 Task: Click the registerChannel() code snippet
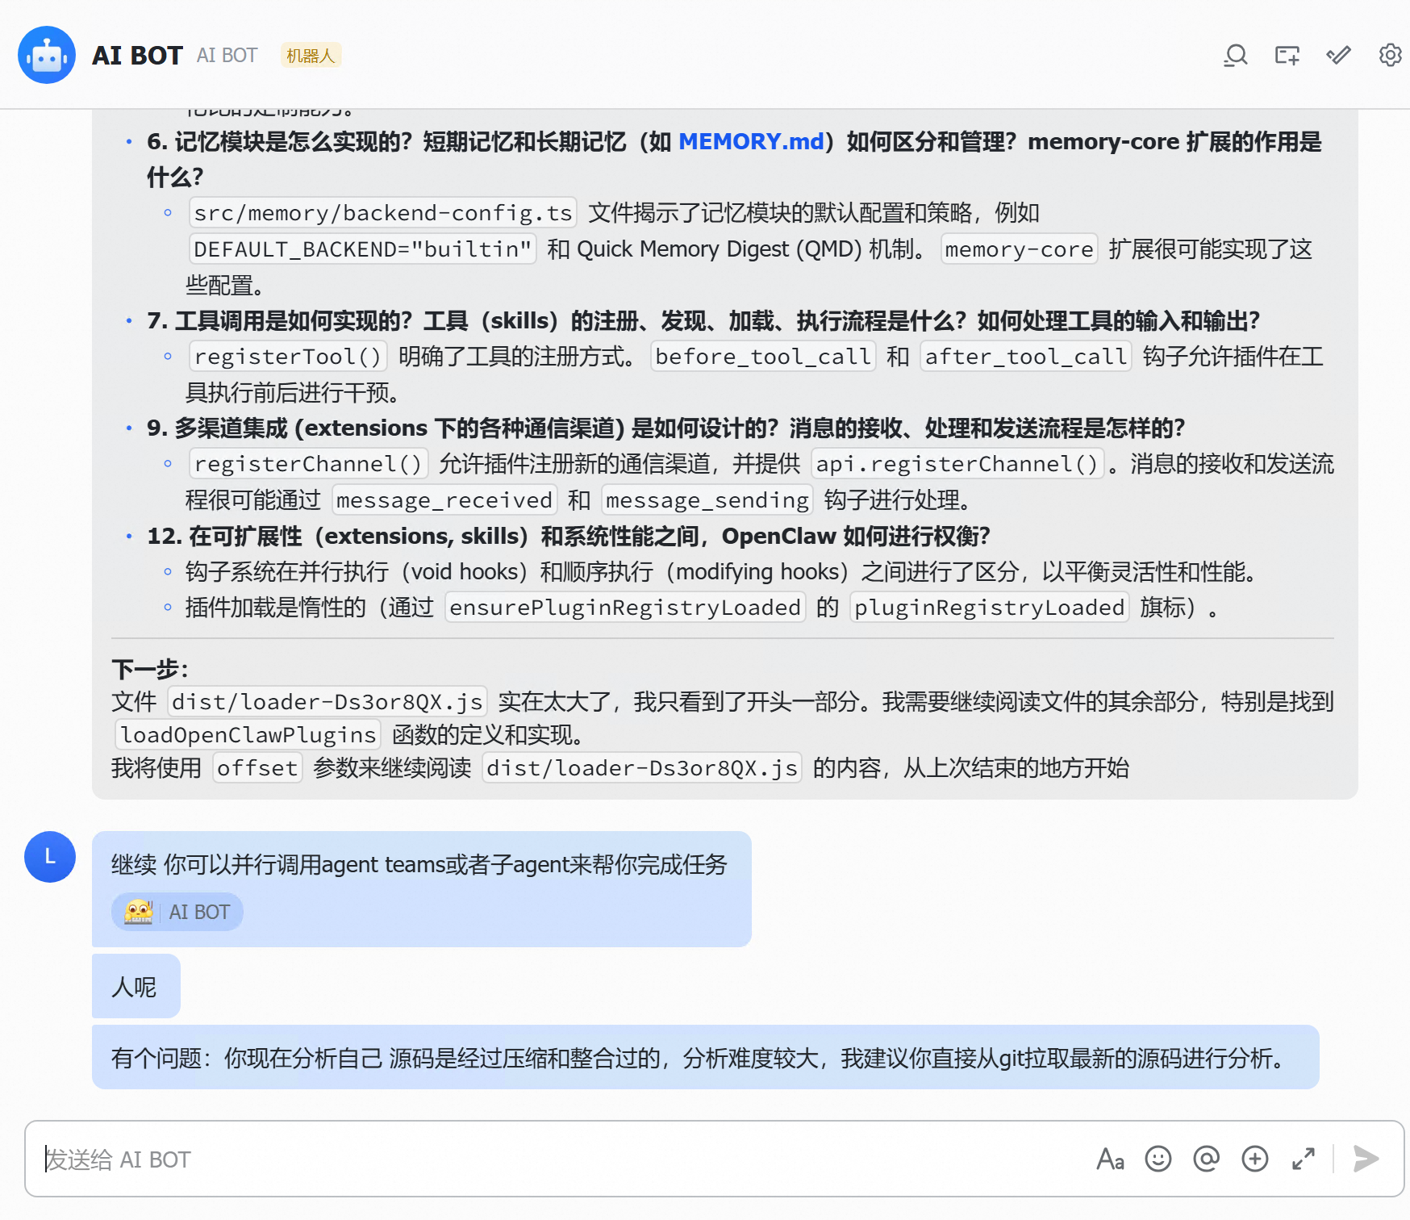(x=308, y=463)
